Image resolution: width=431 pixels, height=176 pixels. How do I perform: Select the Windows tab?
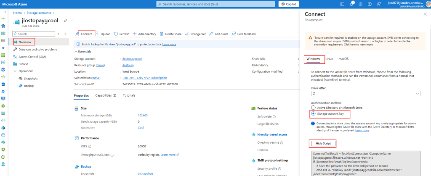(x=313, y=59)
